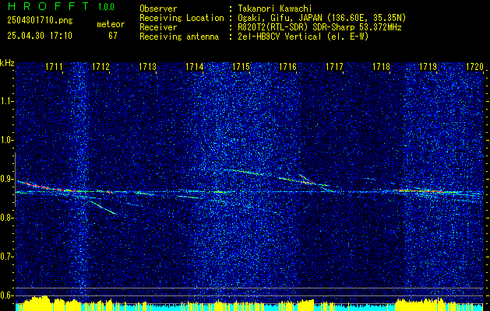The height and width of the screenshot is (311, 490).
Task: Click time marker 1711
Action: coord(54,66)
